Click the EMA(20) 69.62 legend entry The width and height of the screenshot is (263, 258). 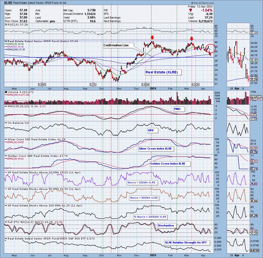[14, 159]
